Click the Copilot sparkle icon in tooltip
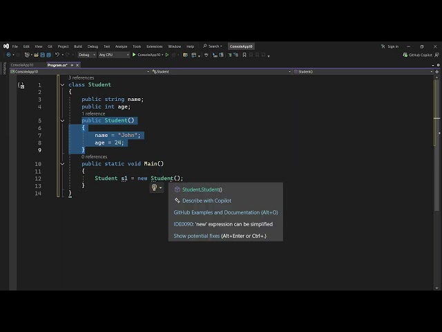The image size is (442, 332). point(177,201)
